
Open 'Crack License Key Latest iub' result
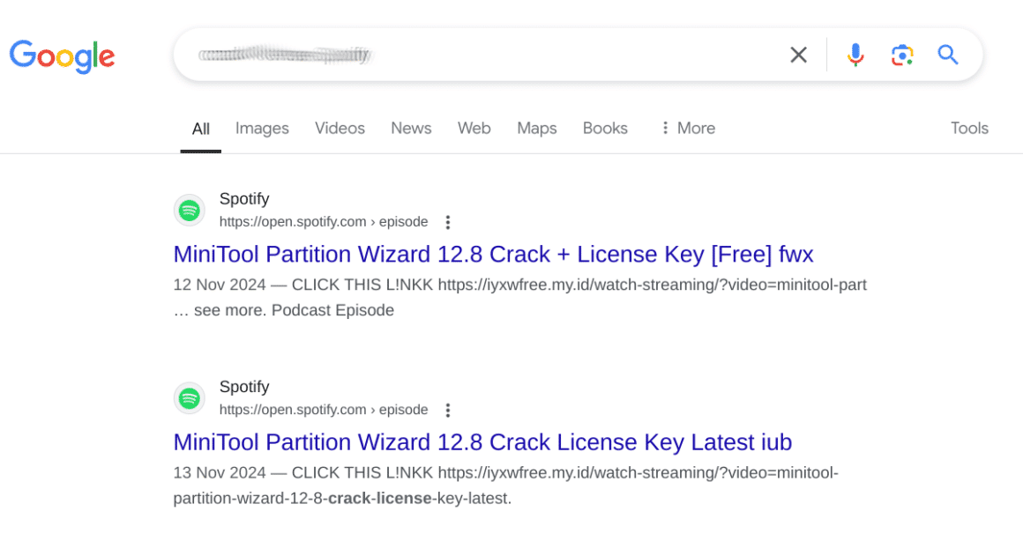coord(482,442)
